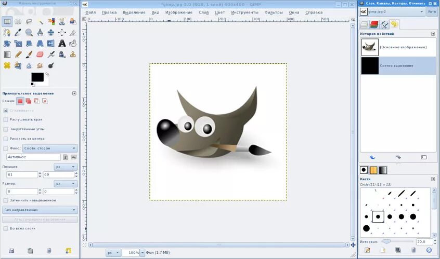Select the Rotate tool

click(7, 44)
